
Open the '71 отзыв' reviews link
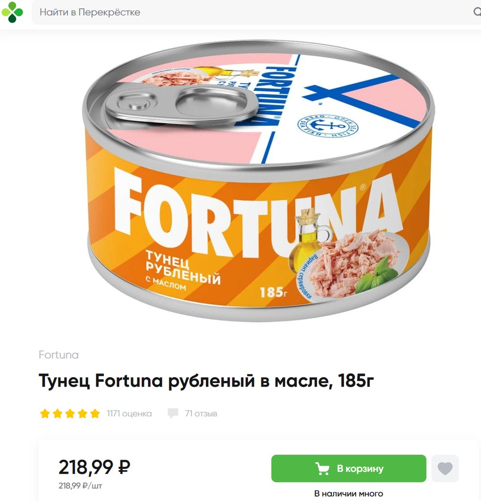tap(201, 413)
